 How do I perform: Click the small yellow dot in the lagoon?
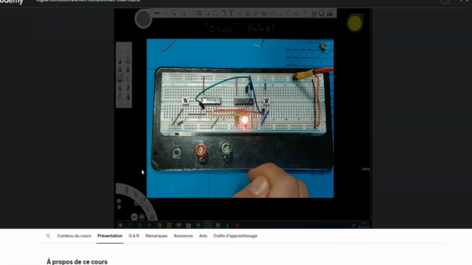[x=119, y=208]
